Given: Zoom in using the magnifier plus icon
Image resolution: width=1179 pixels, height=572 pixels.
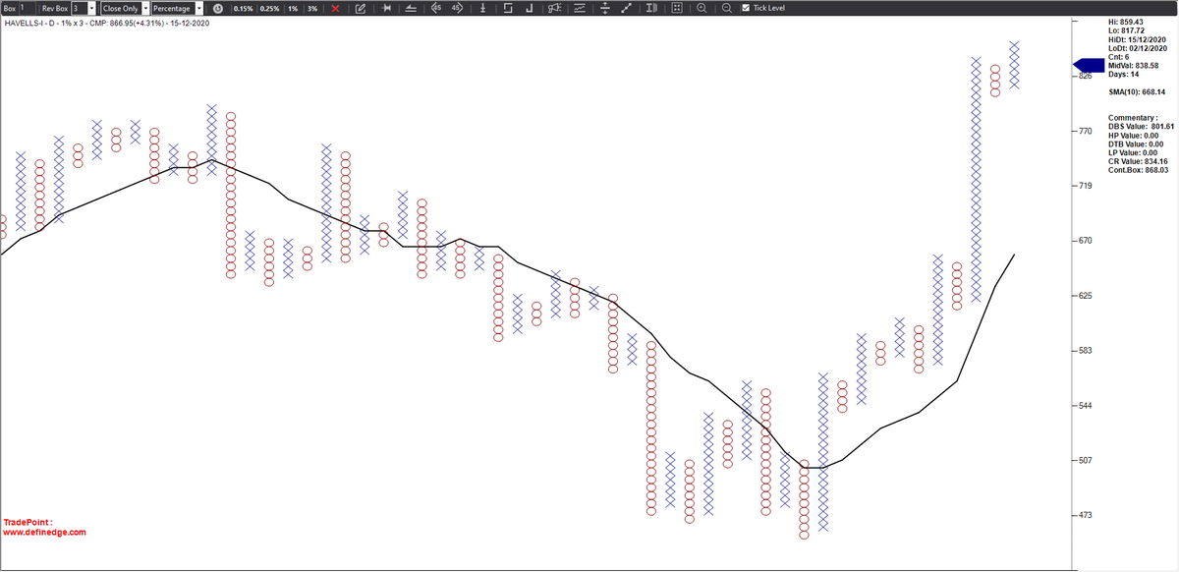Looking at the screenshot, I should tap(702, 8).
